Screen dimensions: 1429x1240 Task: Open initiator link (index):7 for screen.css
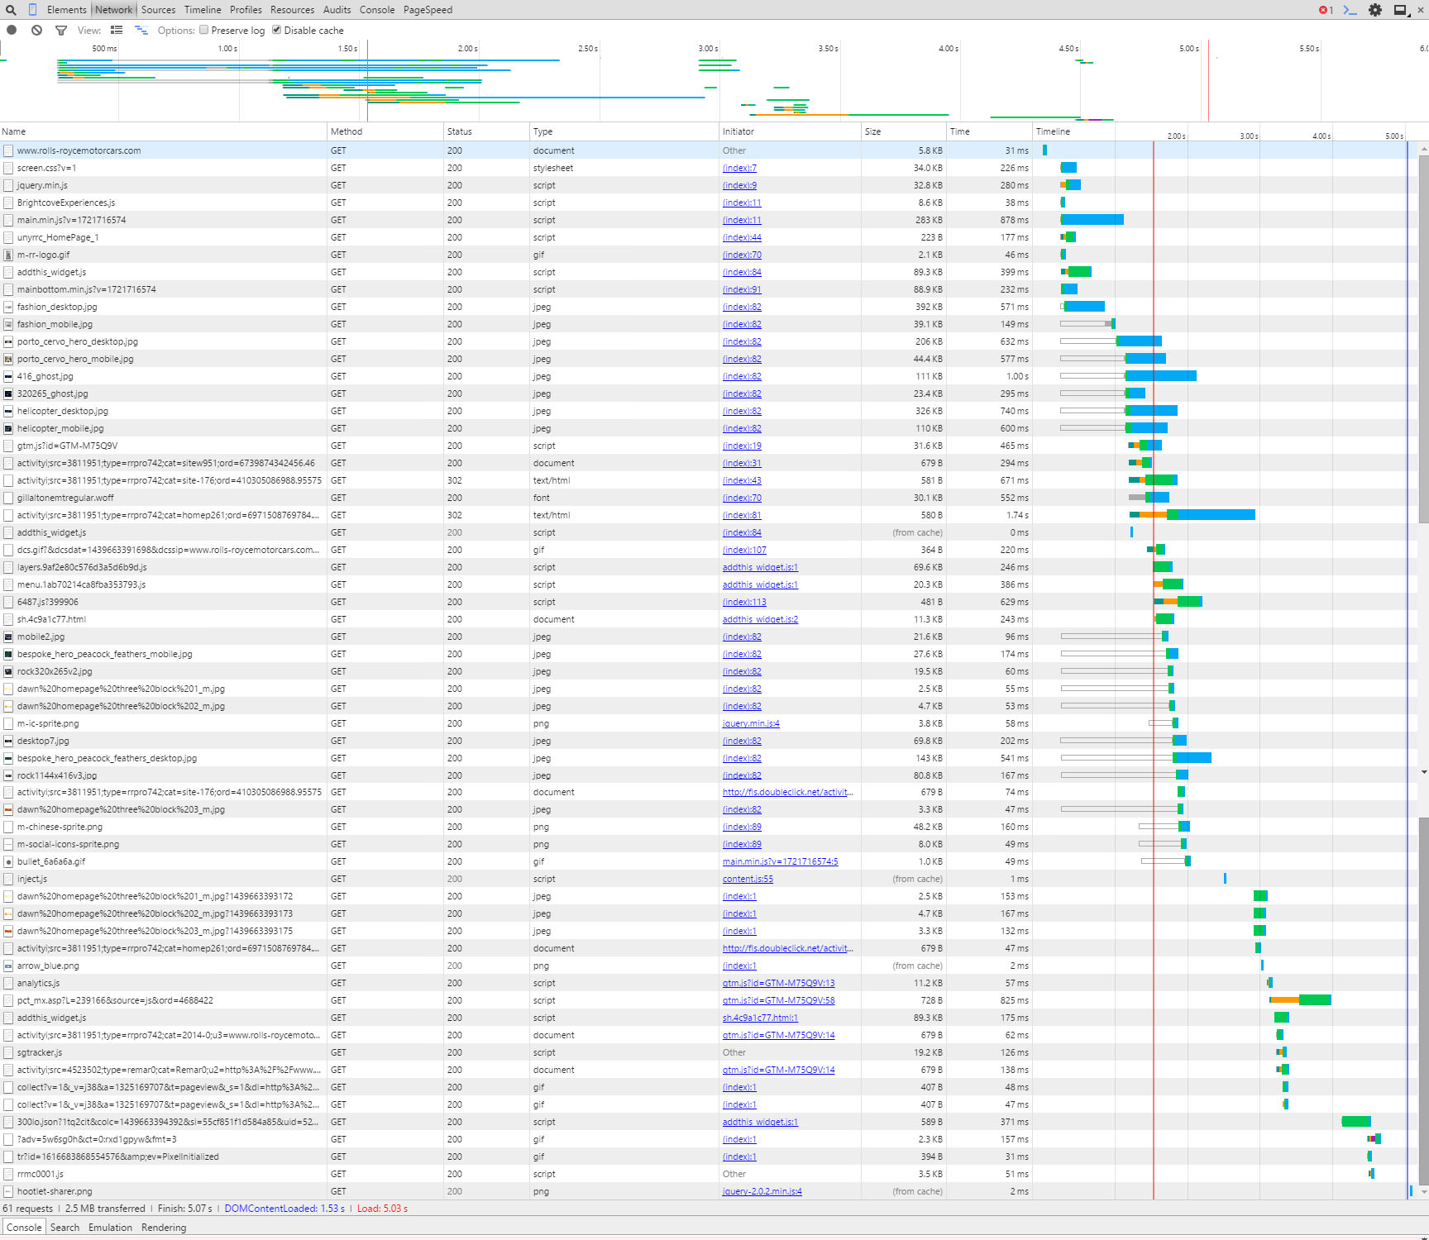coord(739,168)
